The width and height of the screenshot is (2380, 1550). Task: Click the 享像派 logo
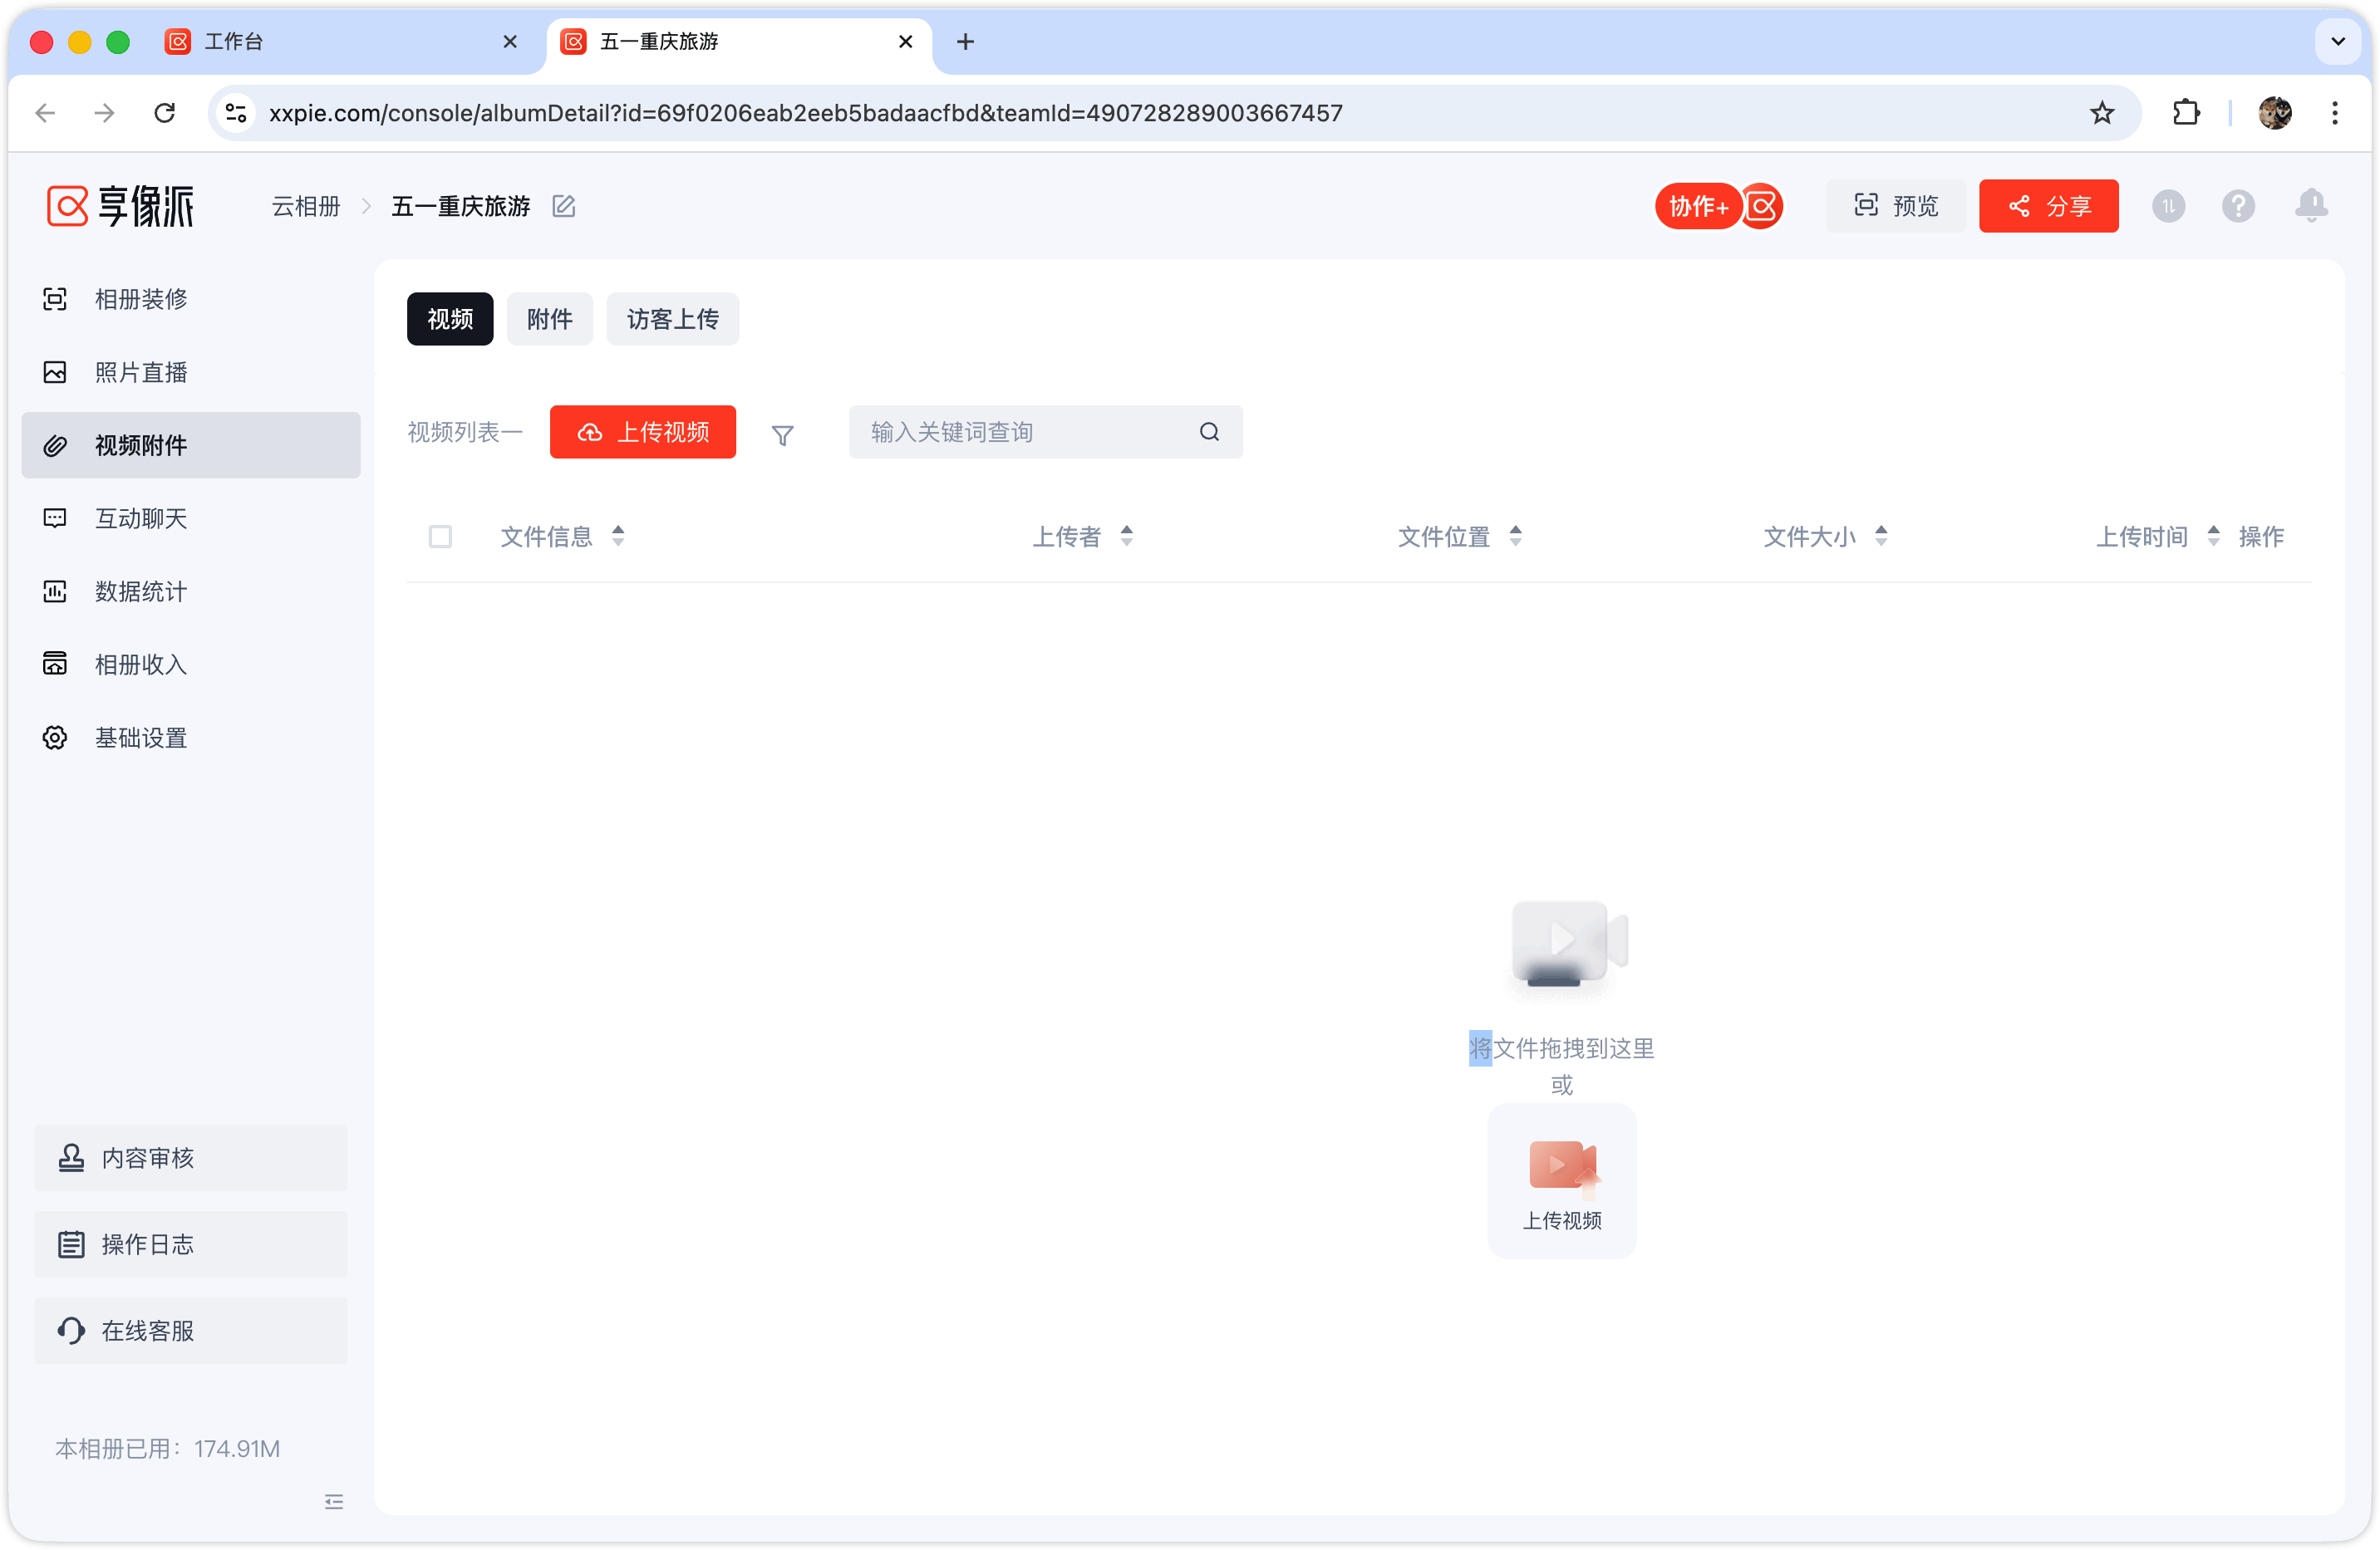coord(120,206)
